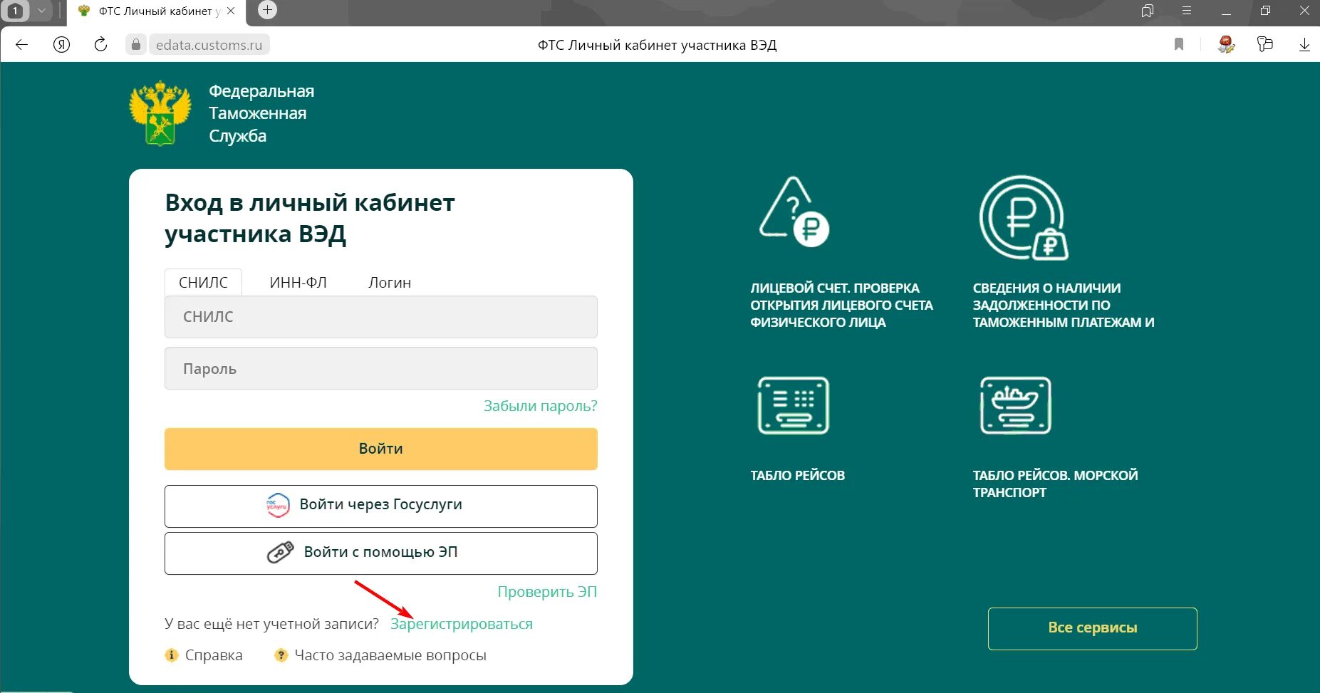
Task: Open Часто задаваемые вопросы link
Action: [390, 655]
